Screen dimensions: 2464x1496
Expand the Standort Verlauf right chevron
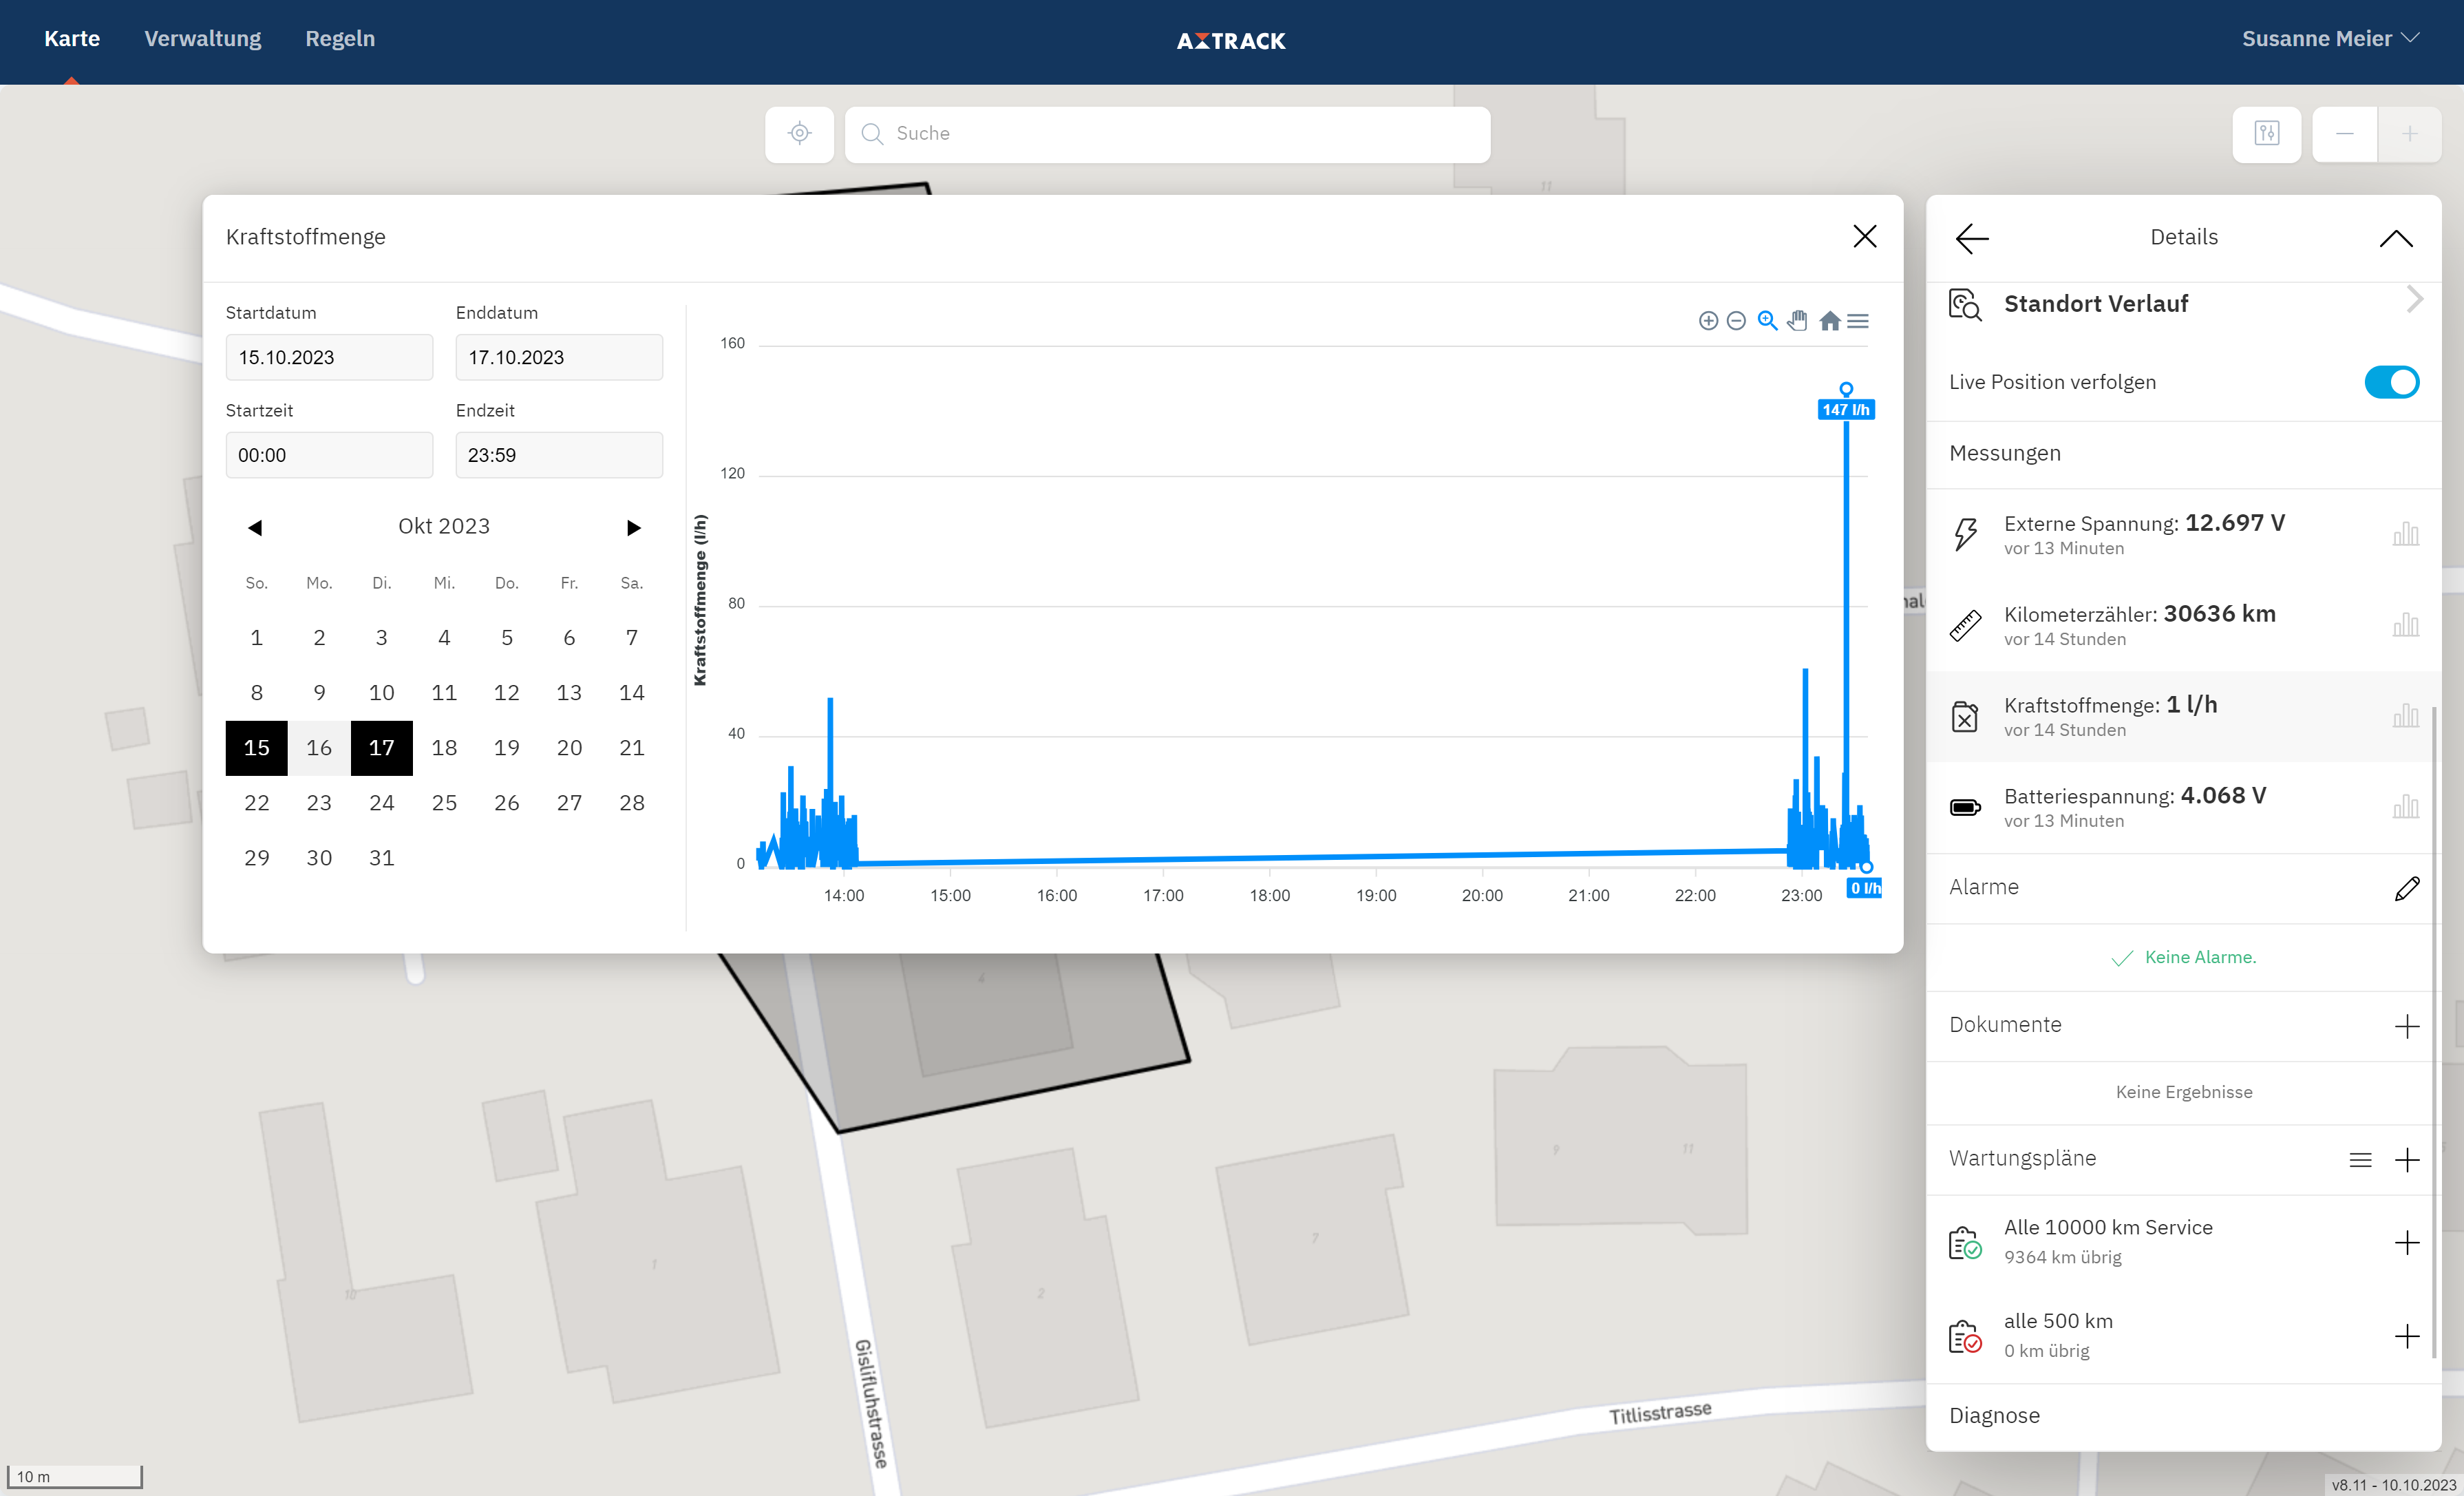click(2414, 299)
